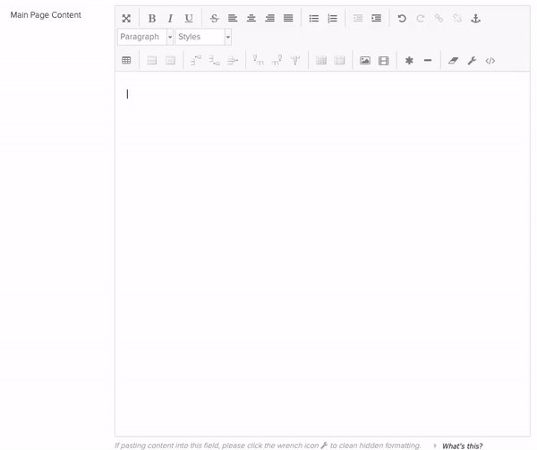Insert table row after
Screen dimensions: 537x450
click(x=215, y=61)
